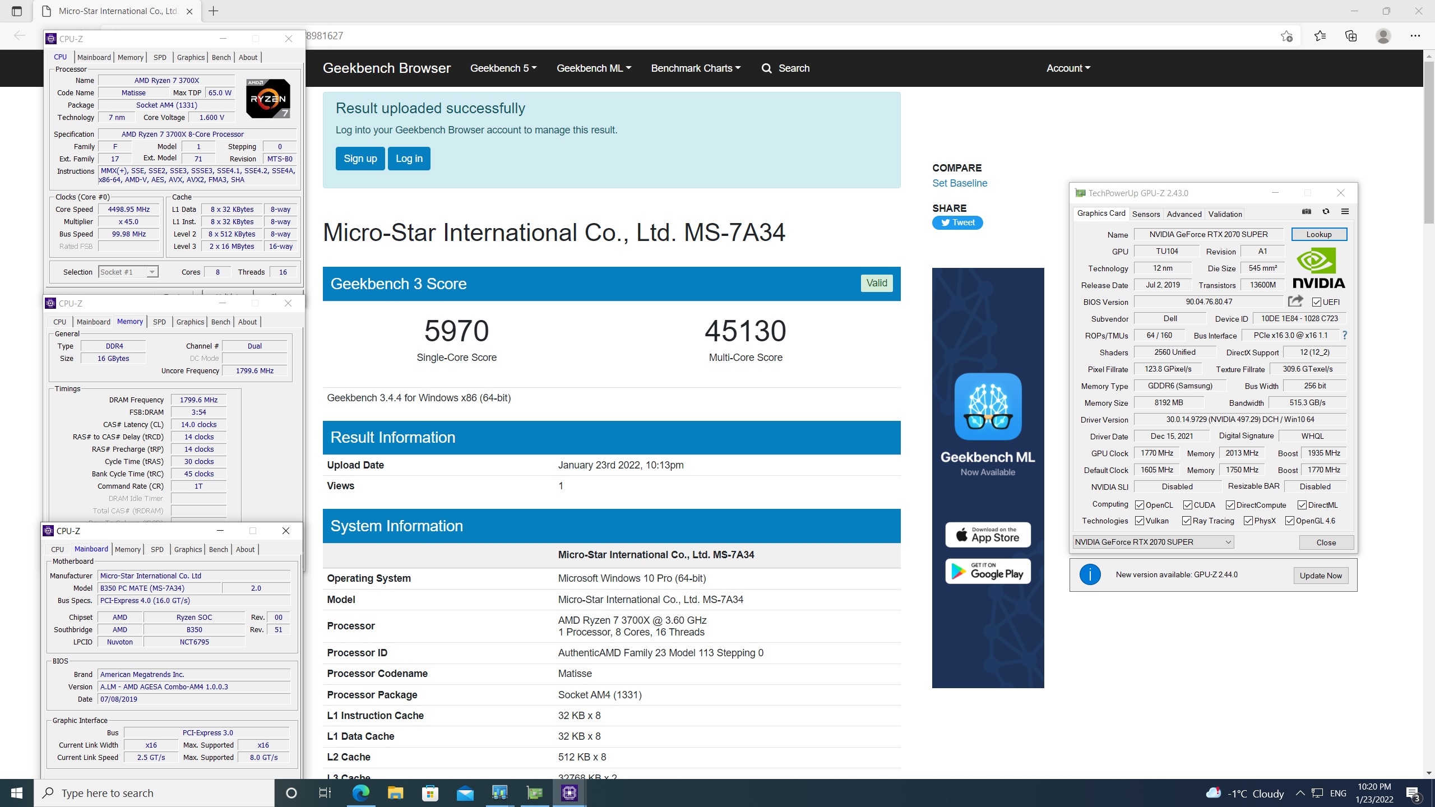Image resolution: width=1435 pixels, height=807 pixels.
Task: Click the Set Baseline link
Action: [960, 183]
